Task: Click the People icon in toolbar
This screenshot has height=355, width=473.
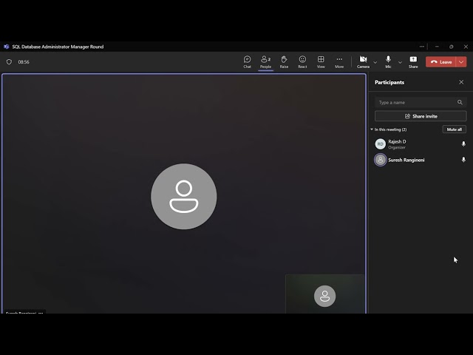Action: pos(265,61)
